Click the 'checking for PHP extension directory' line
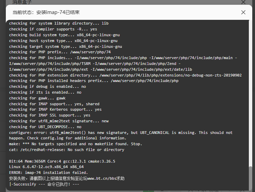 point(125,75)
